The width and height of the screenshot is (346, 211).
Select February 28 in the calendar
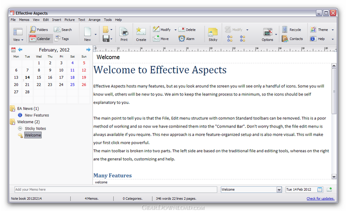(27, 92)
